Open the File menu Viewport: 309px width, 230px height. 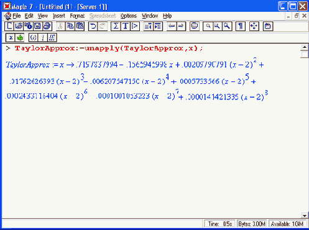click(17, 16)
